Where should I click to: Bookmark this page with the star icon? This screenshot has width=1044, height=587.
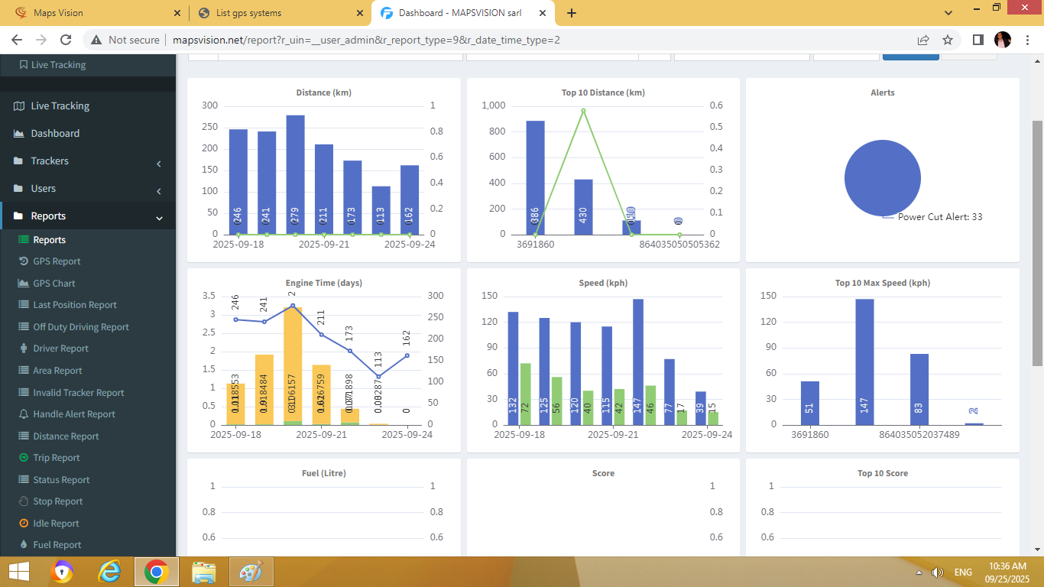948,40
